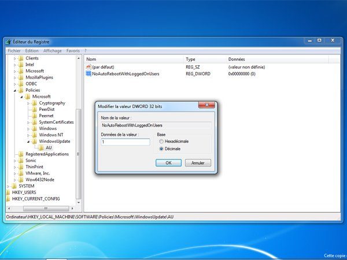This screenshot has width=347, height=260.
Task: Click the Windows NT folder icon
Action: [x=34, y=135]
